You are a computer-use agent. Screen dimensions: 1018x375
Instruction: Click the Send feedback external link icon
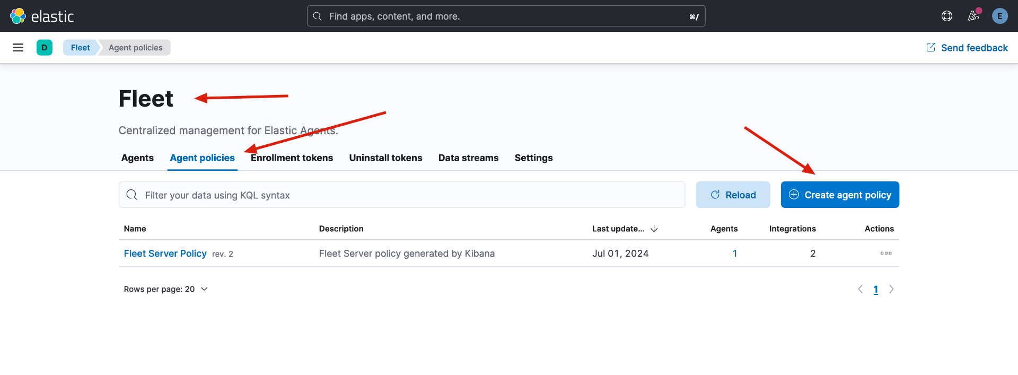coord(931,47)
